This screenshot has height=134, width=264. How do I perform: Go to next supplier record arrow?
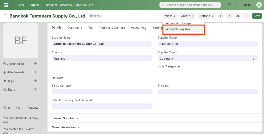tap(229, 16)
